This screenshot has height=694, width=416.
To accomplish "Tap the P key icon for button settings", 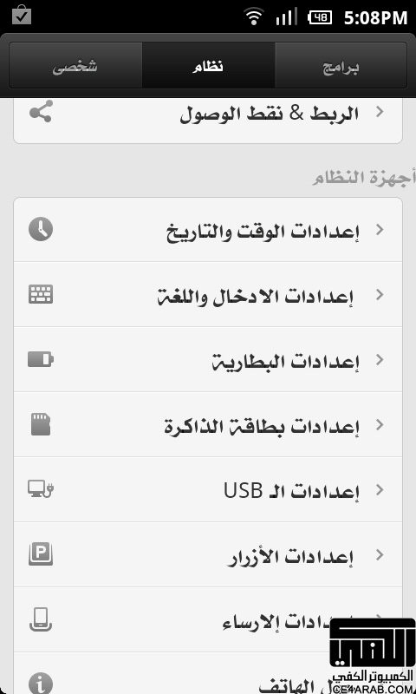I will click(41, 554).
